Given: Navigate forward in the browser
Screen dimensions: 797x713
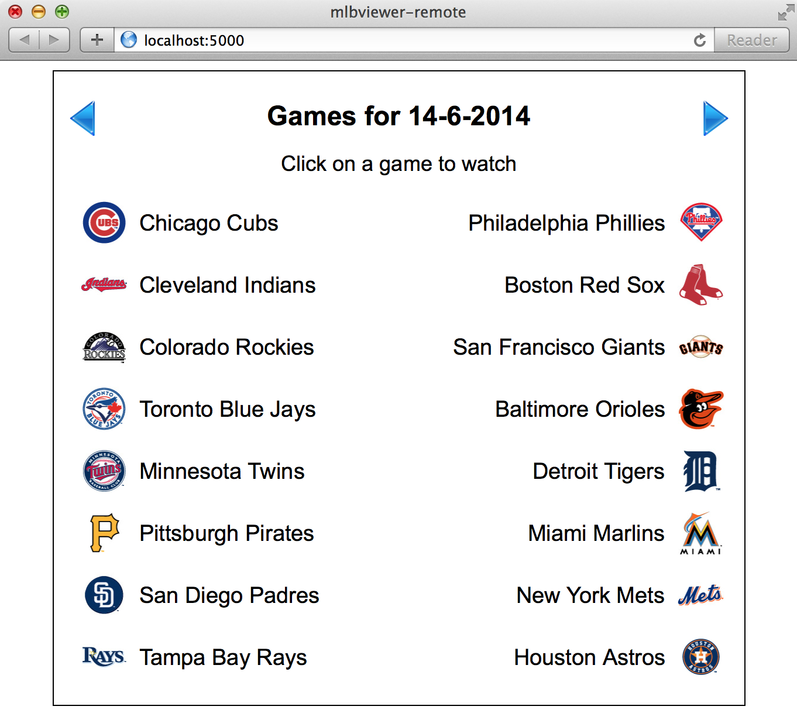Looking at the screenshot, I should 54,40.
